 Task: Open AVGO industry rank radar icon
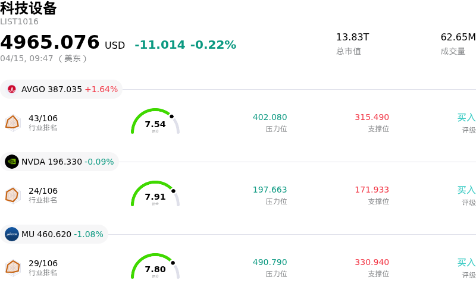point(12,122)
